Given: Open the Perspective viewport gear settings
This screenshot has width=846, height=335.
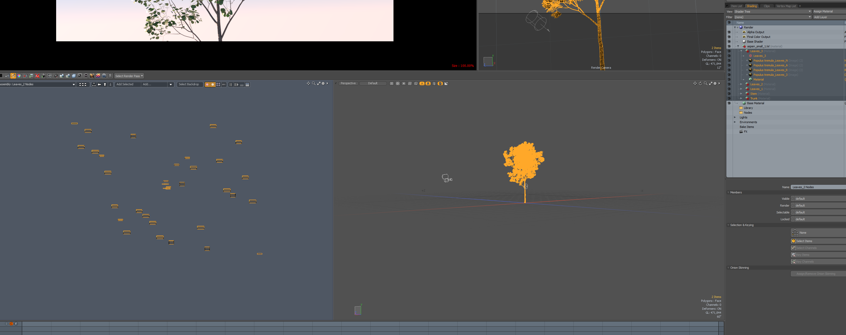Looking at the screenshot, I should (715, 84).
